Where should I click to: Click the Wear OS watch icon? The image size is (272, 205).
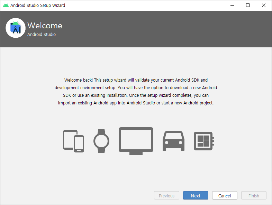click(x=101, y=141)
